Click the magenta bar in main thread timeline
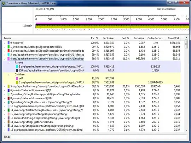Image resolution: width=191 pixels, height=143 pixels. 112,23
